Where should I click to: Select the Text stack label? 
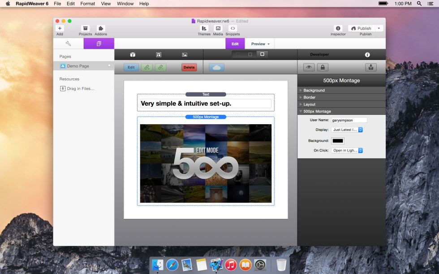click(x=206, y=94)
